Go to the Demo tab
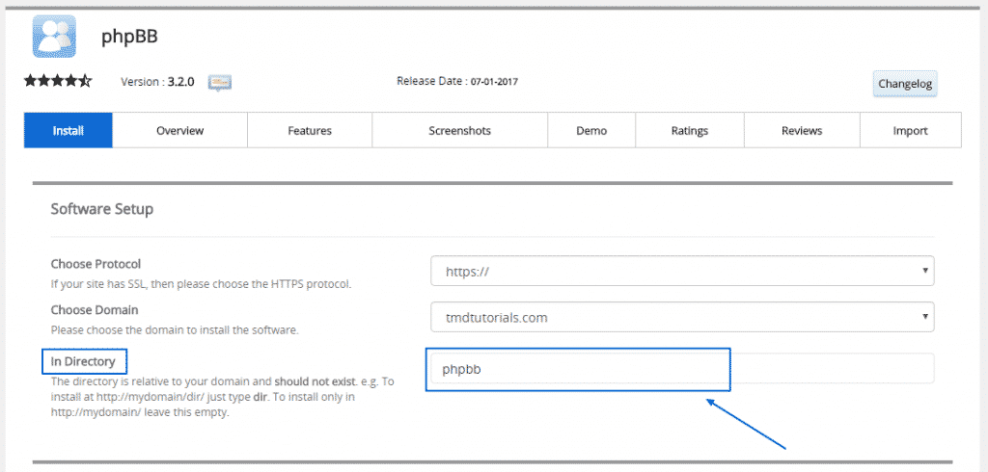 tap(590, 131)
